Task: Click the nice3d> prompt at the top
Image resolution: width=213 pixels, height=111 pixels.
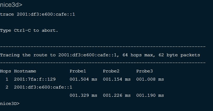Action: click(x=11, y=5)
